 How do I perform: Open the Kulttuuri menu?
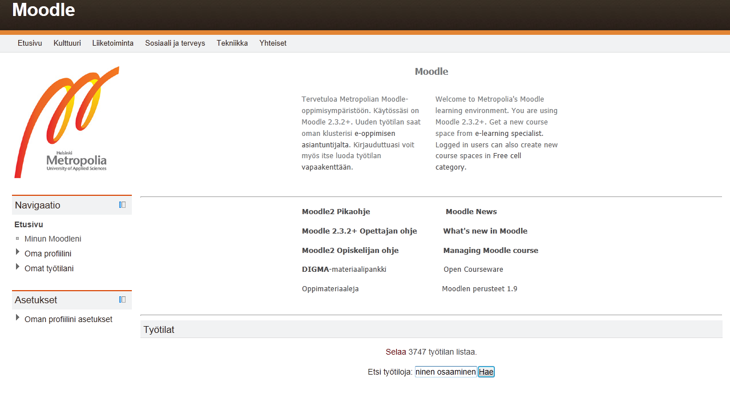(67, 43)
